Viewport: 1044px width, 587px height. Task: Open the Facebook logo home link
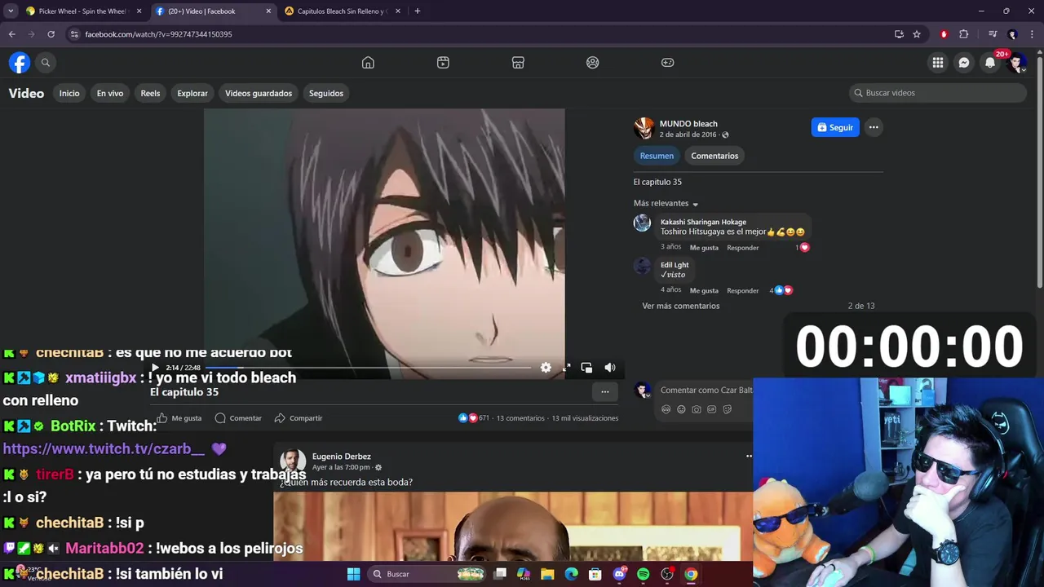(20, 63)
